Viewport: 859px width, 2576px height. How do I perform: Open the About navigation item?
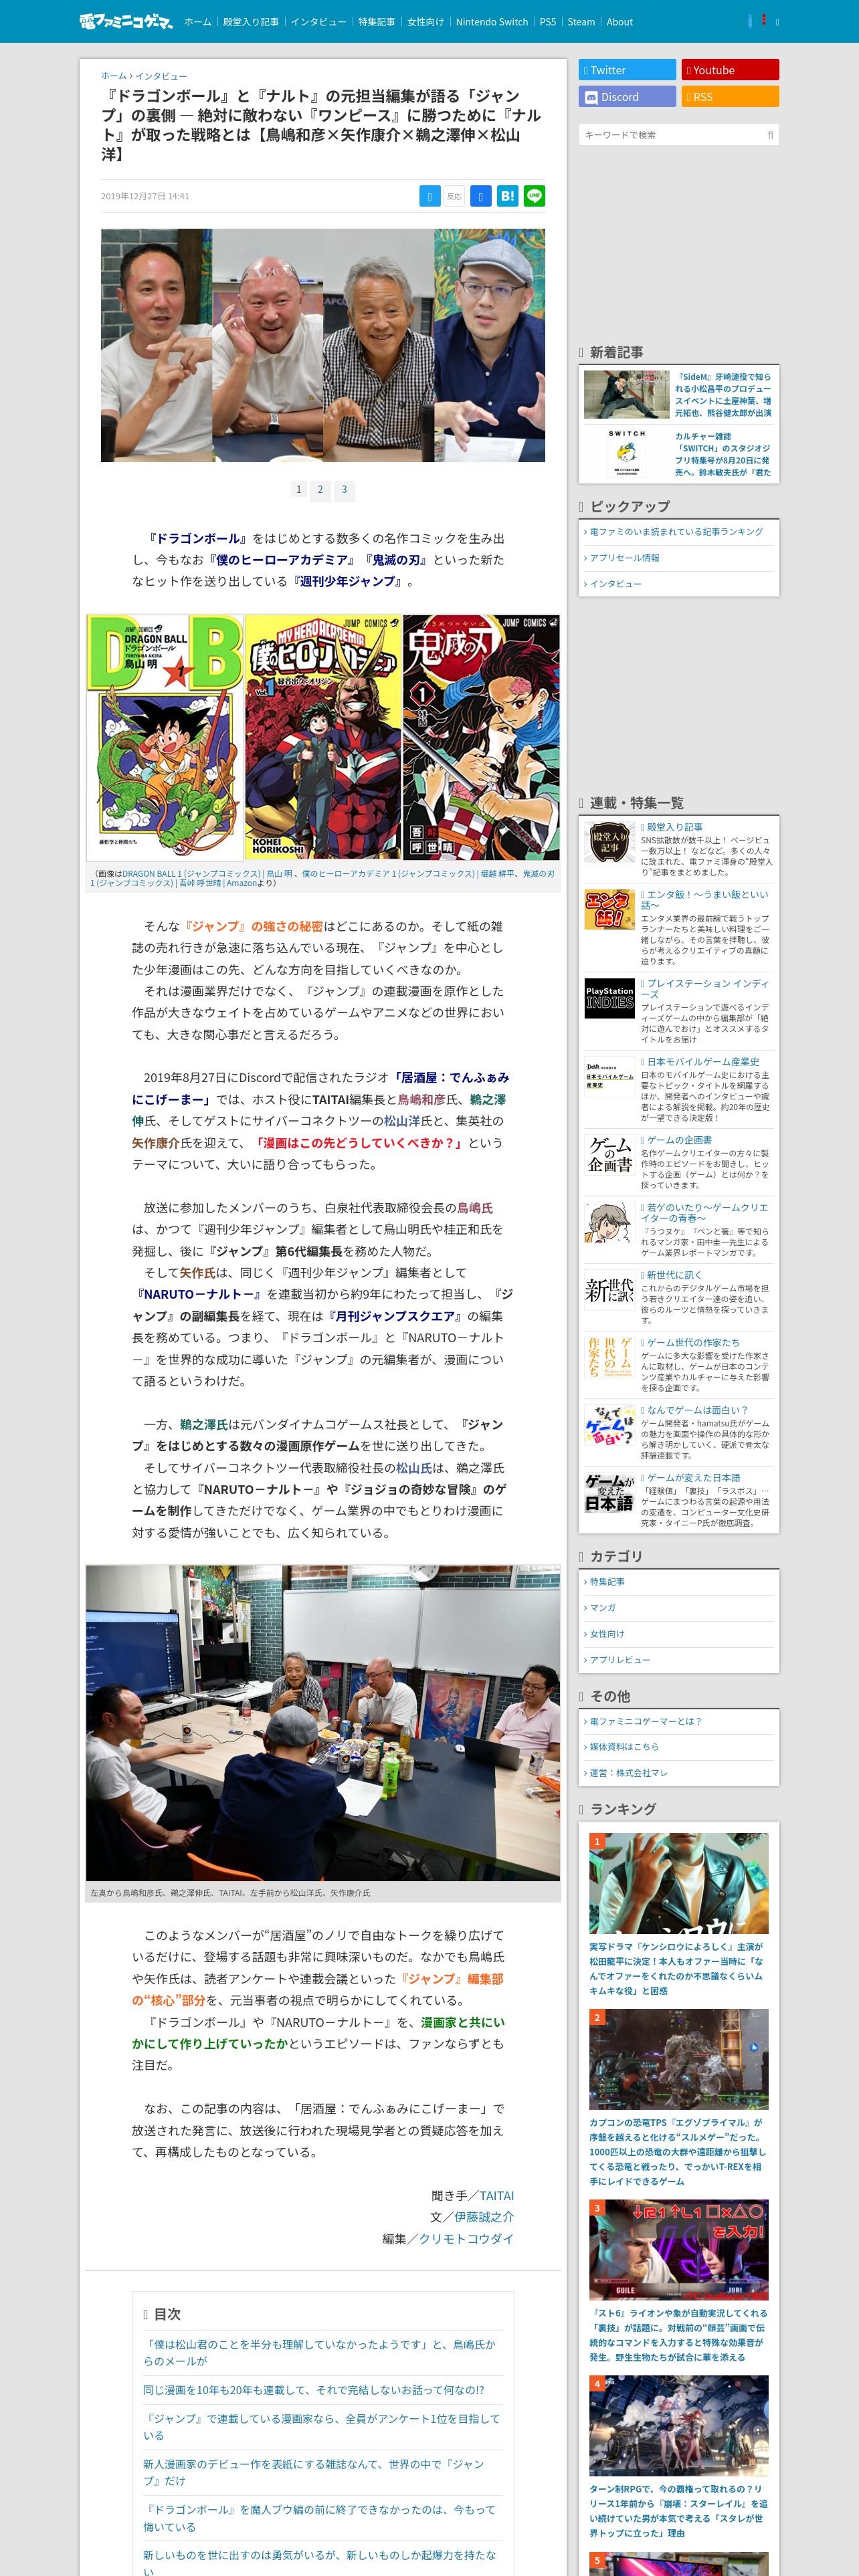tap(620, 22)
